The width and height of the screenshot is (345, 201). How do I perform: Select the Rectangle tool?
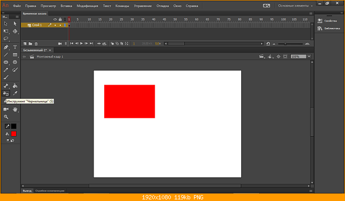point(15,55)
